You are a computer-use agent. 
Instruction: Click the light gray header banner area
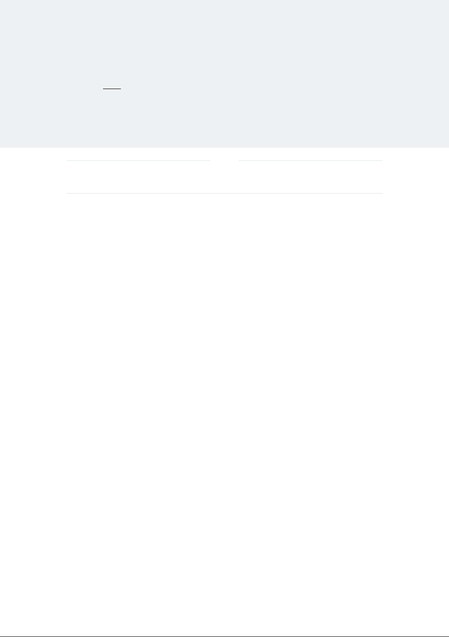pyautogui.click(x=224, y=74)
